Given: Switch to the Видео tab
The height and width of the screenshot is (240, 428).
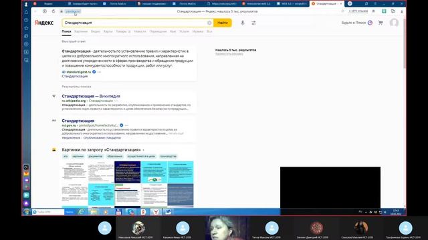Looking at the screenshot, I should pos(96,31).
